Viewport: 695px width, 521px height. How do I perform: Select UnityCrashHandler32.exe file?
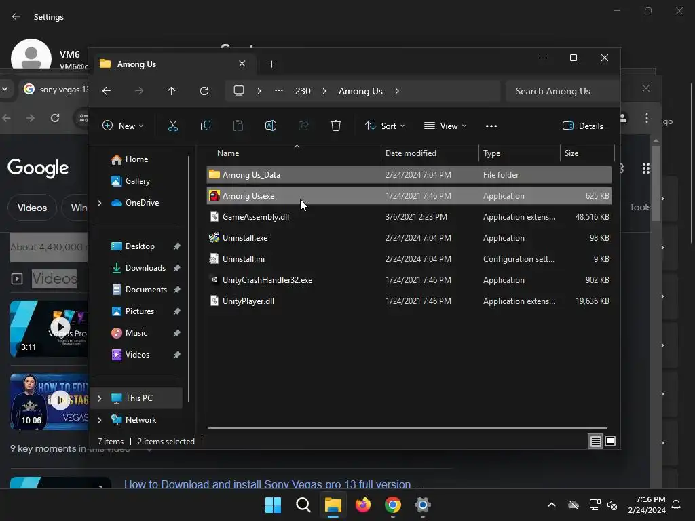point(409,280)
